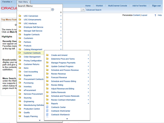Image resolution: width=164 pixels, height=123 pixels.
Task: Select Production Control menu item
Action: pyautogui.click(x=32, y=109)
